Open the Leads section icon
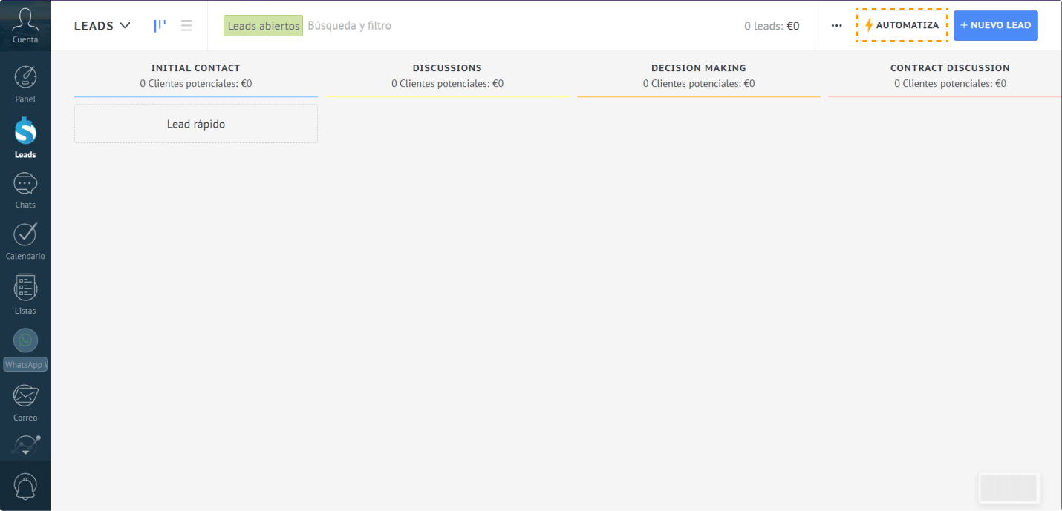This screenshot has width=1062, height=511. (x=25, y=132)
